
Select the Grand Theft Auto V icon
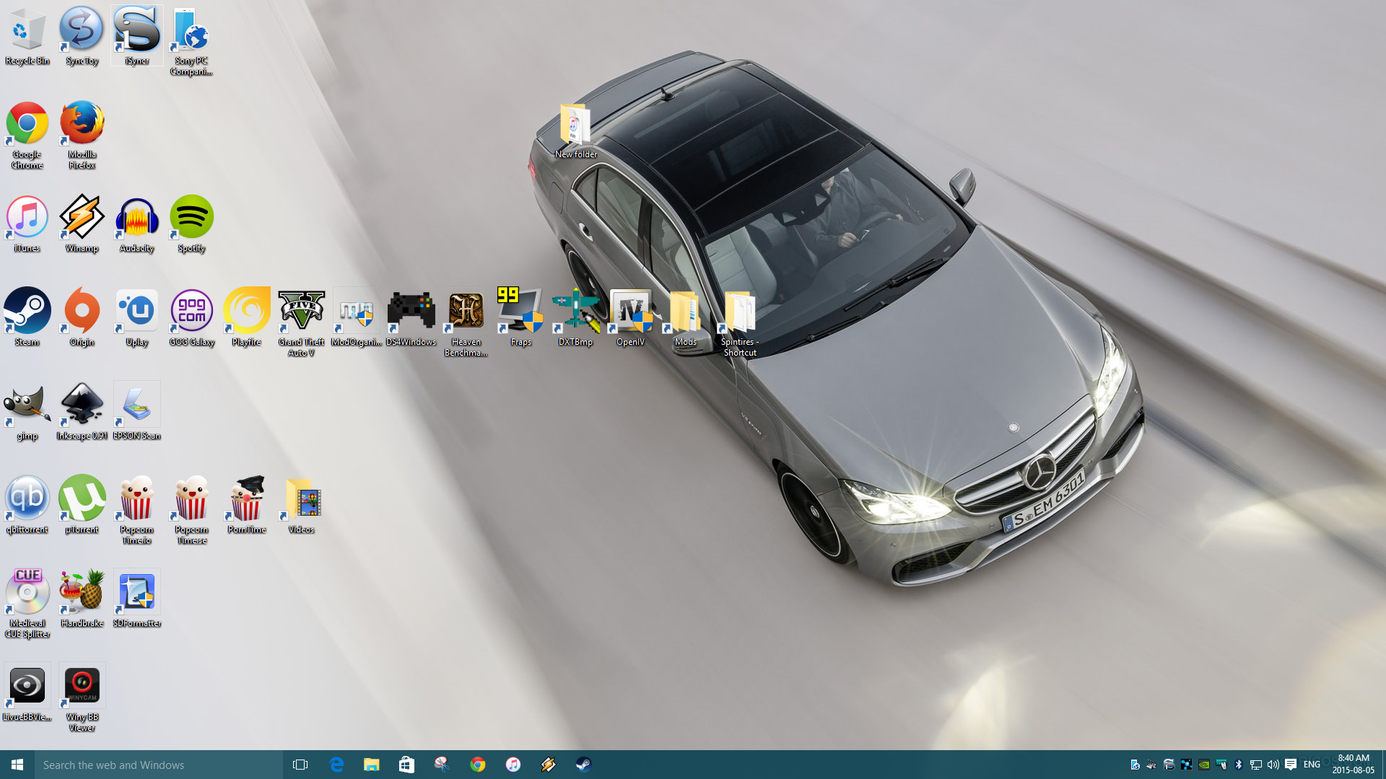[x=302, y=322]
